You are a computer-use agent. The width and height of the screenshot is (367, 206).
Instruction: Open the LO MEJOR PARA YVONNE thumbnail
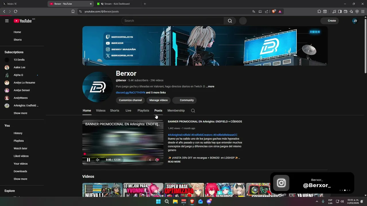[x=143, y=190]
